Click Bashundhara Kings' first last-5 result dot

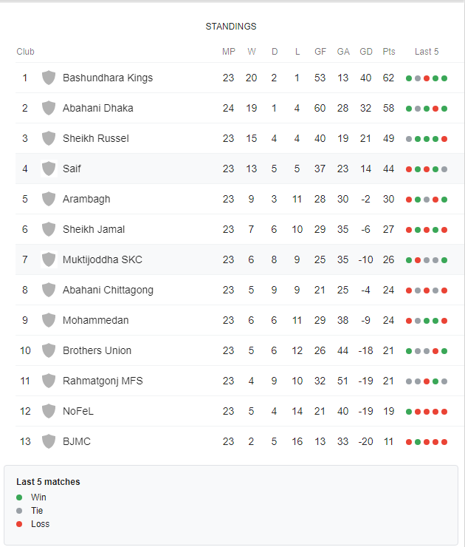tap(409, 78)
